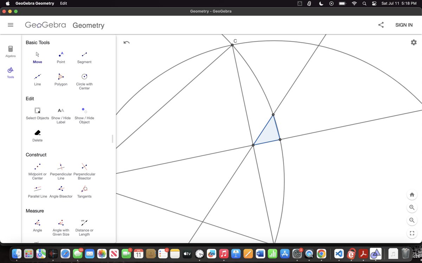
Task: Choose the Select Objects tool
Action: pos(37,114)
